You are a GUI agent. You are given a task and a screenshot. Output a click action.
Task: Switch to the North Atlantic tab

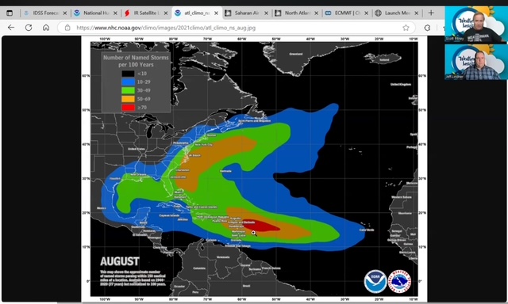pos(297,13)
